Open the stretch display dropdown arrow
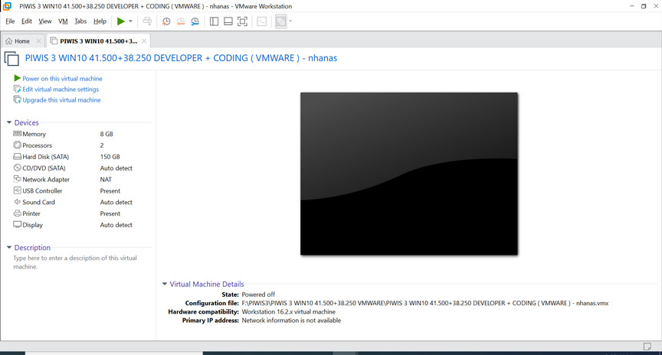The height and width of the screenshot is (355, 662). (290, 21)
